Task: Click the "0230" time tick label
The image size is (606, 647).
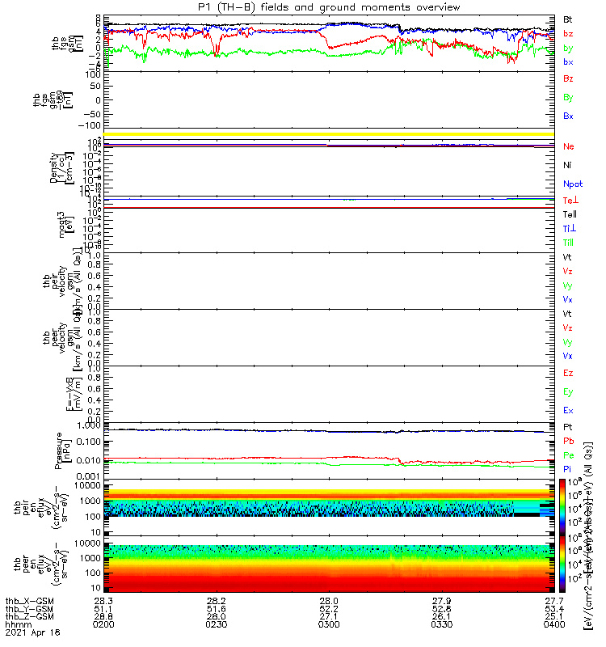Action: (216, 624)
